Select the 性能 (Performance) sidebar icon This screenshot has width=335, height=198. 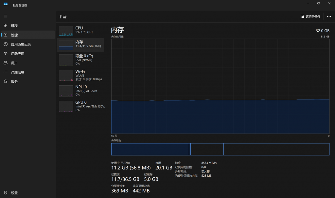[x=6, y=35]
